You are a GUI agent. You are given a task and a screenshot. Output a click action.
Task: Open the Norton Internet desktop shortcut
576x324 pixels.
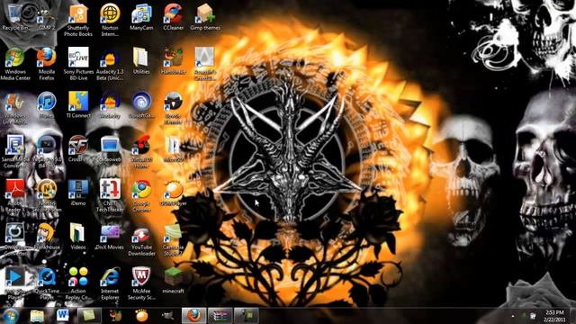tap(110, 20)
